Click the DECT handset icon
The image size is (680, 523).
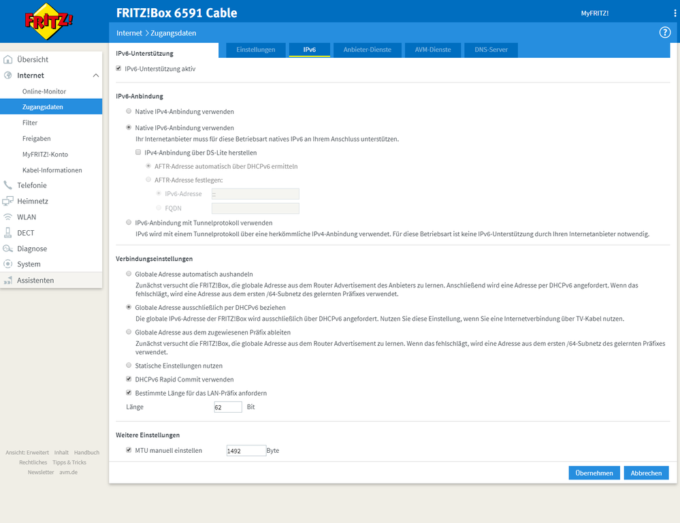click(7, 233)
